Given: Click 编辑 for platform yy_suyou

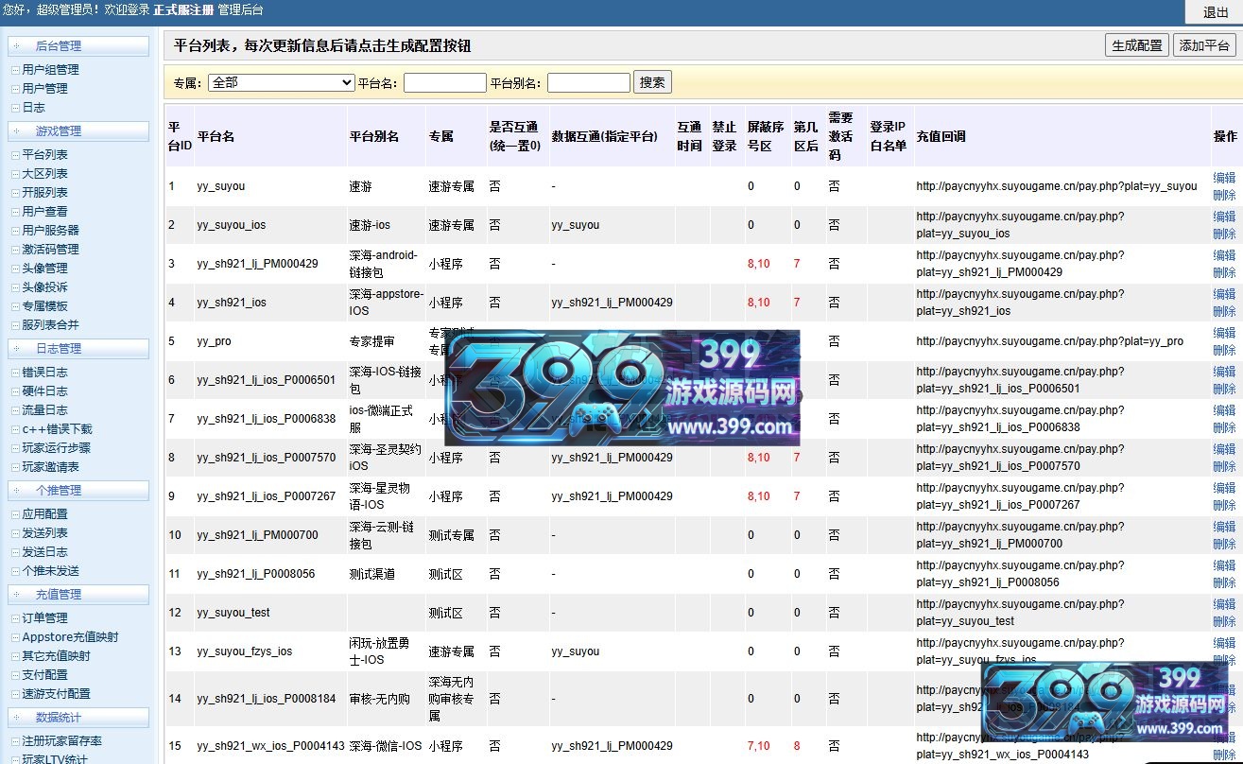Looking at the screenshot, I should (1224, 178).
